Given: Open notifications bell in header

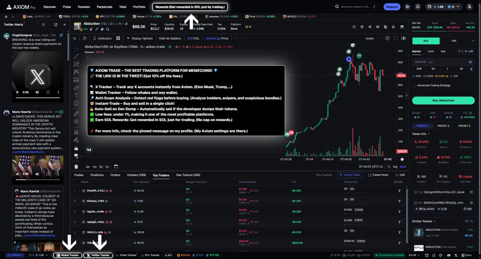Looking at the screenshot, I should click(418, 7).
